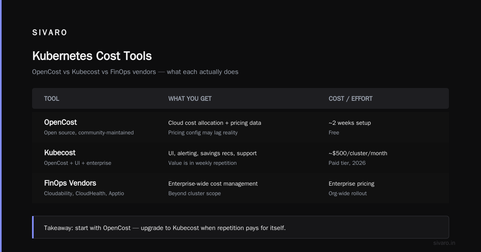Select the Kubecost tool name
Screen dimensions: 481x252
[x=60, y=153]
